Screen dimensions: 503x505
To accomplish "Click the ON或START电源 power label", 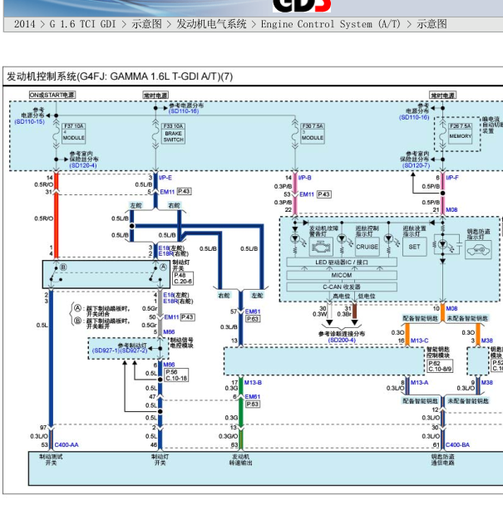I will click(x=52, y=95).
